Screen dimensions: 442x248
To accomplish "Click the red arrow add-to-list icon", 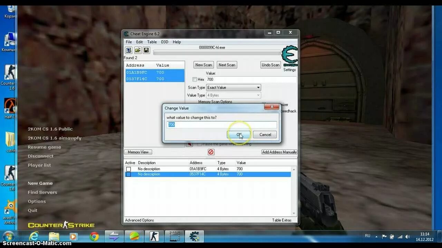I will point(189,144).
